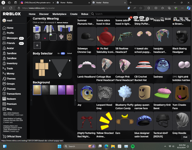The image size is (192, 150).
Task: Open Premium in the sidebar
Action: (10, 104)
